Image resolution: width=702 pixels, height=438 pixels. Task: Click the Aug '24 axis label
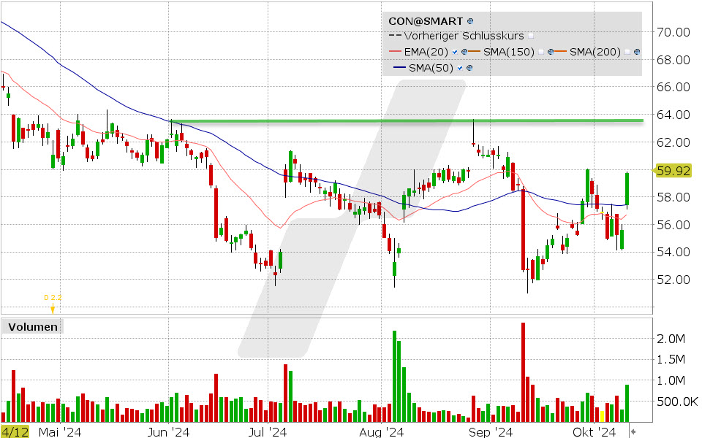[x=382, y=431]
